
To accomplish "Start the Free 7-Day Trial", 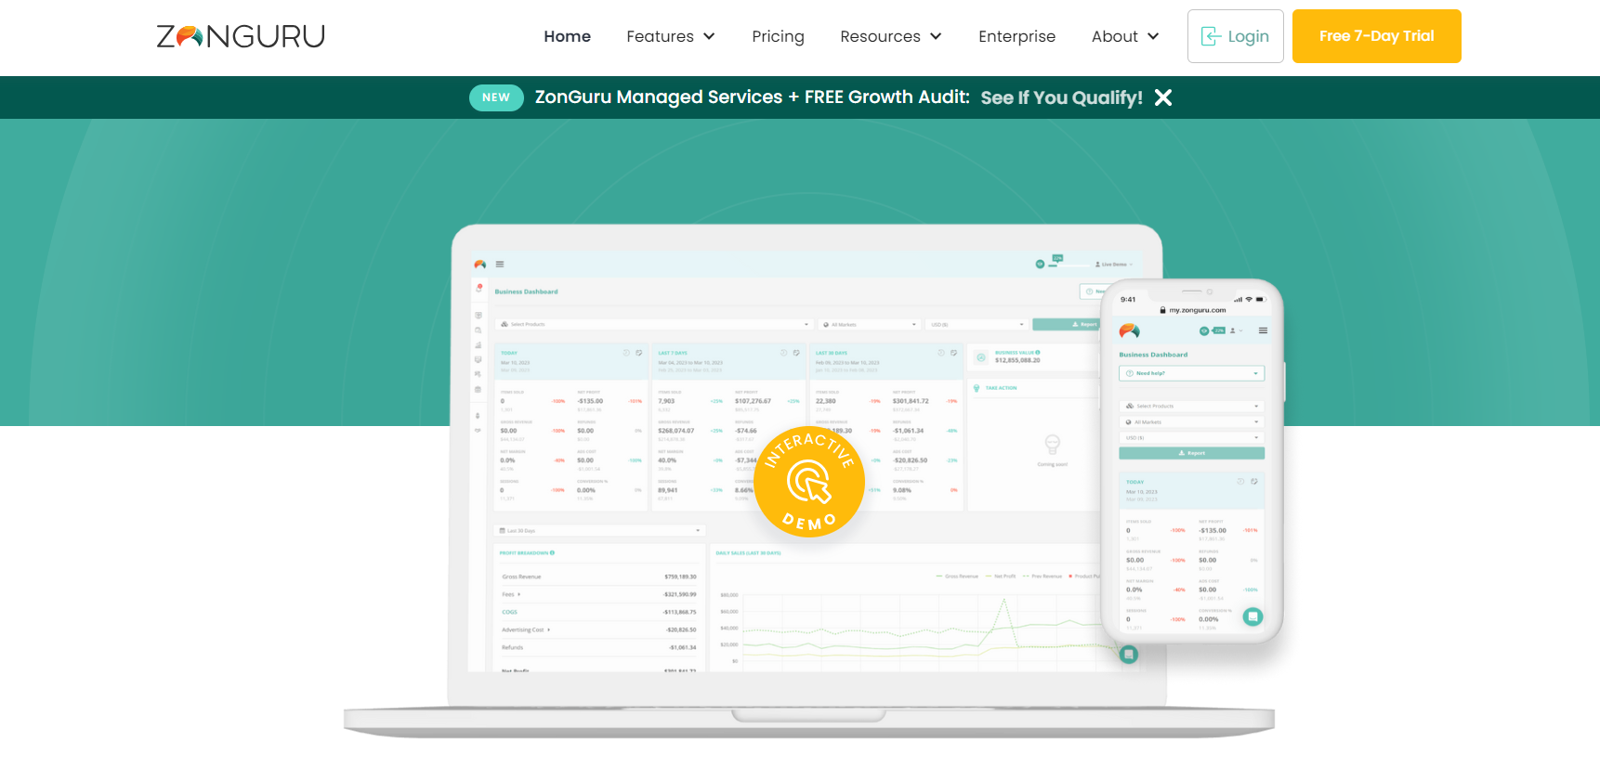I will tap(1376, 36).
